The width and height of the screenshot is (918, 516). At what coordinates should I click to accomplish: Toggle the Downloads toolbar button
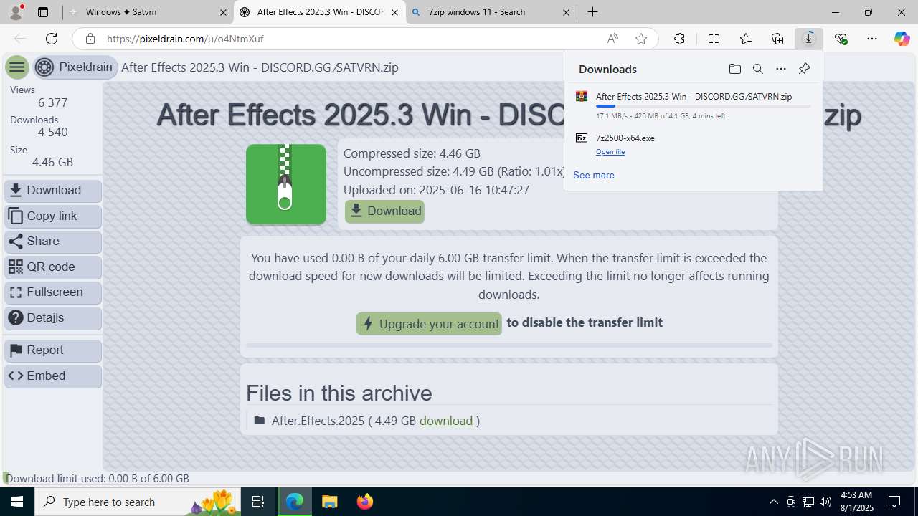coord(809,39)
